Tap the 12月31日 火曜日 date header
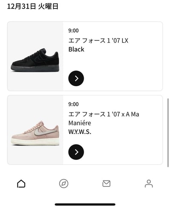 click(32, 6)
